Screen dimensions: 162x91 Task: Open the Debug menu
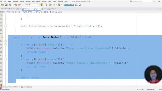38,1
